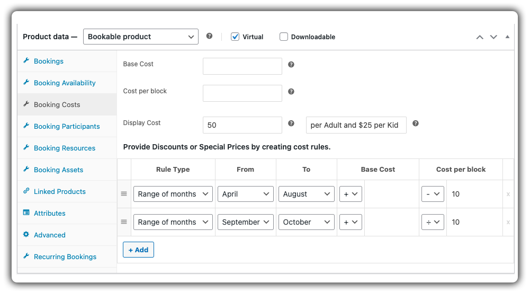Open the From dropdown showing September

[245, 222]
